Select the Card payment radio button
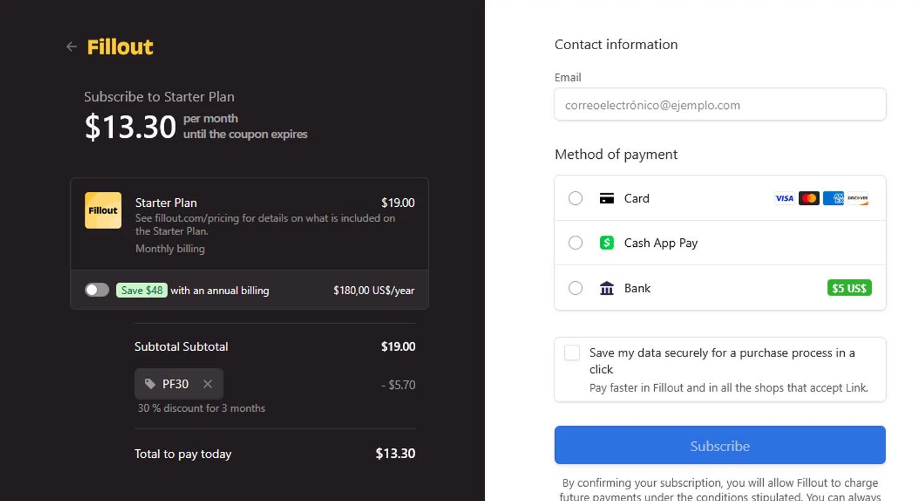 pyautogui.click(x=575, y=198)
